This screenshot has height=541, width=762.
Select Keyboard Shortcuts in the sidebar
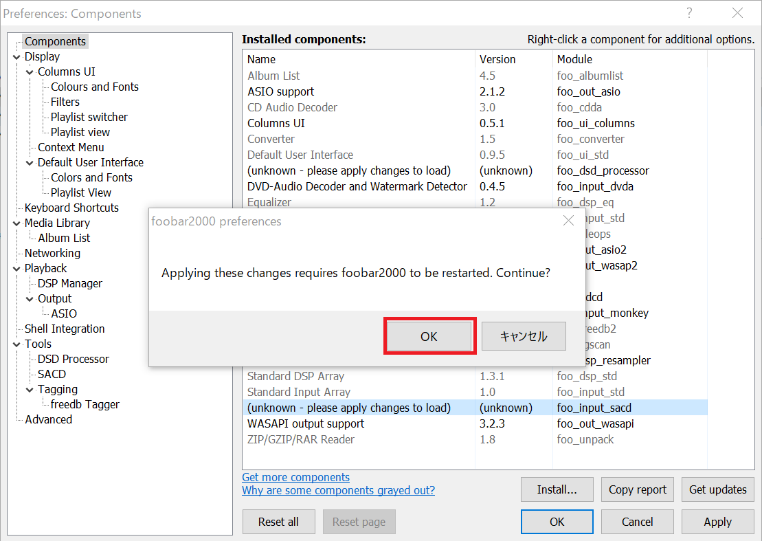pyautogui.click(x=71, y=208)
